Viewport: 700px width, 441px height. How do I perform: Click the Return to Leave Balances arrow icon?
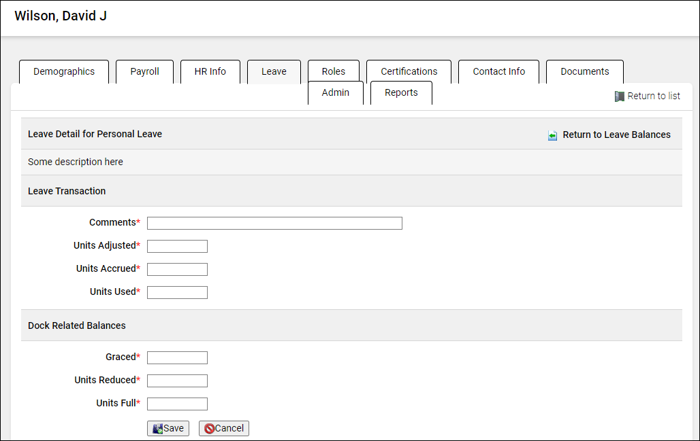[552, 135]
